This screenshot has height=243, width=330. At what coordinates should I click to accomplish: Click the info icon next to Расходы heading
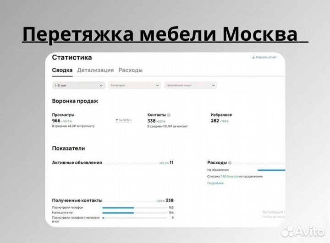coord(230,163)
